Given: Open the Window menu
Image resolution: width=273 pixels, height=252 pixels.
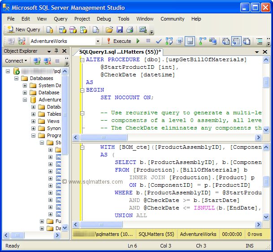Looking at the screenshot, I should (x=145, y=19).
